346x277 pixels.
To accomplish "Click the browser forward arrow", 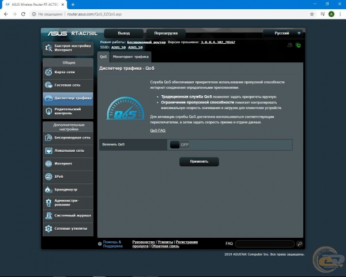I will [x=14, y=14].
